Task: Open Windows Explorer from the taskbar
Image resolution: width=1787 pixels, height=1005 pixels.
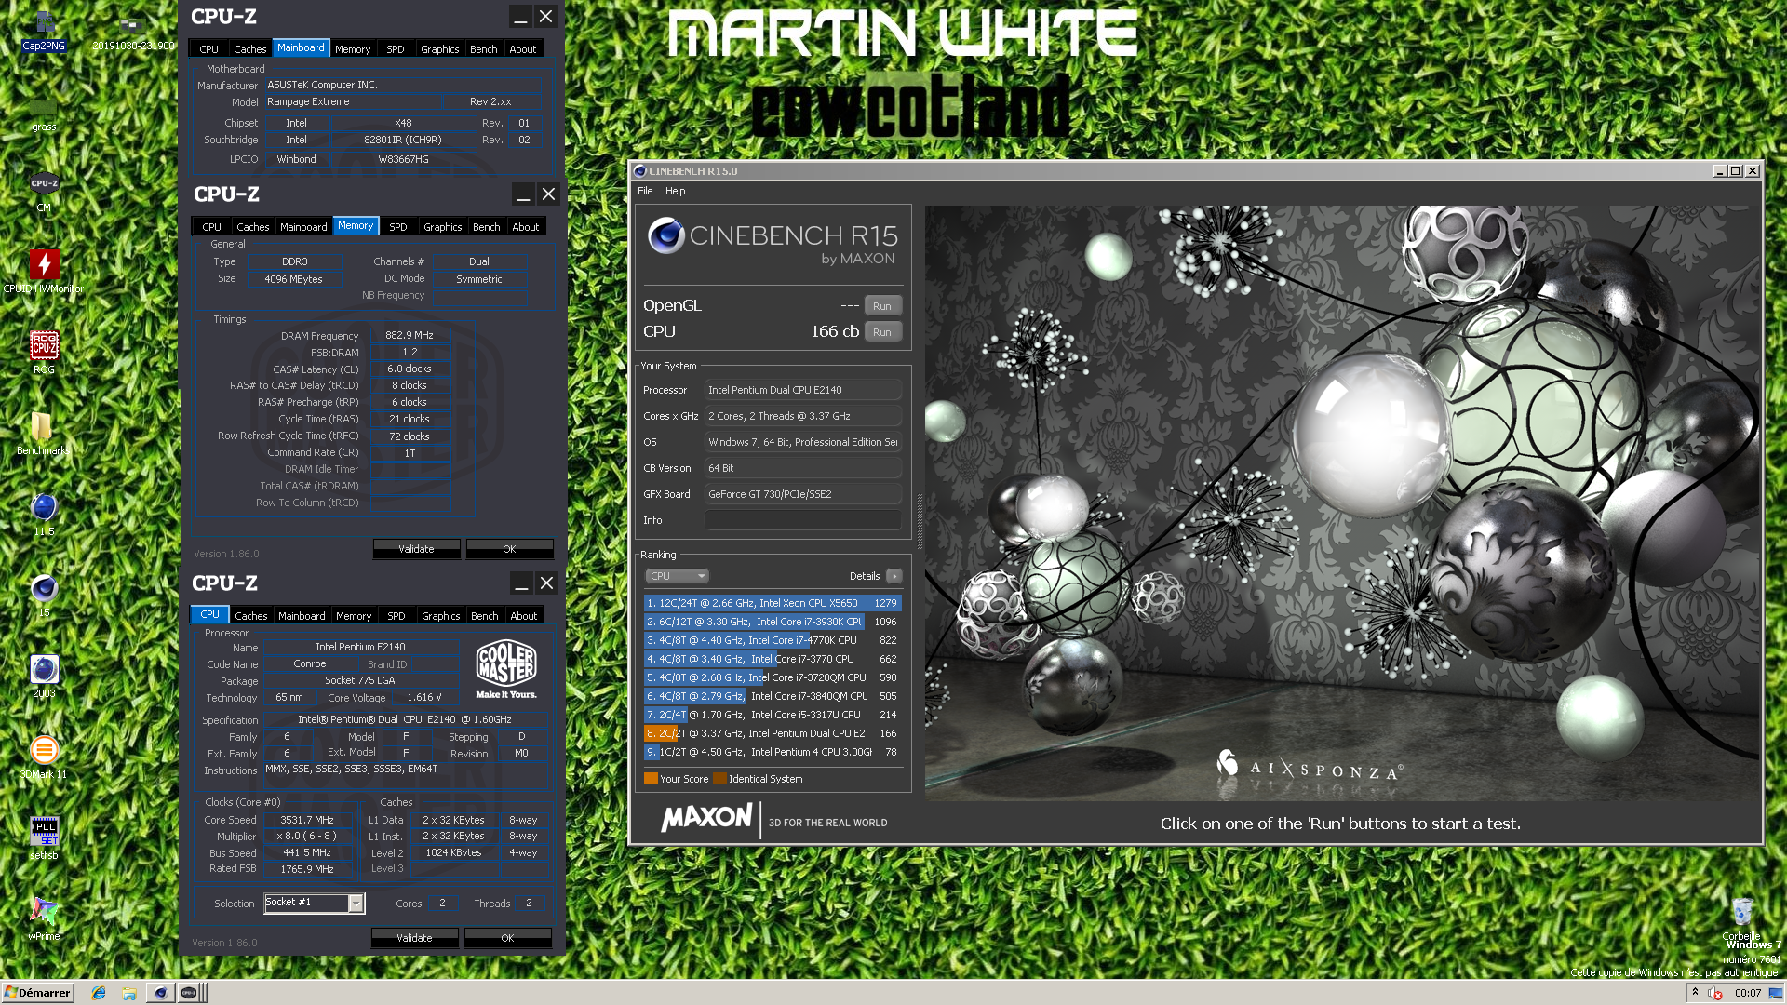Action: click(x=129, y=993)
